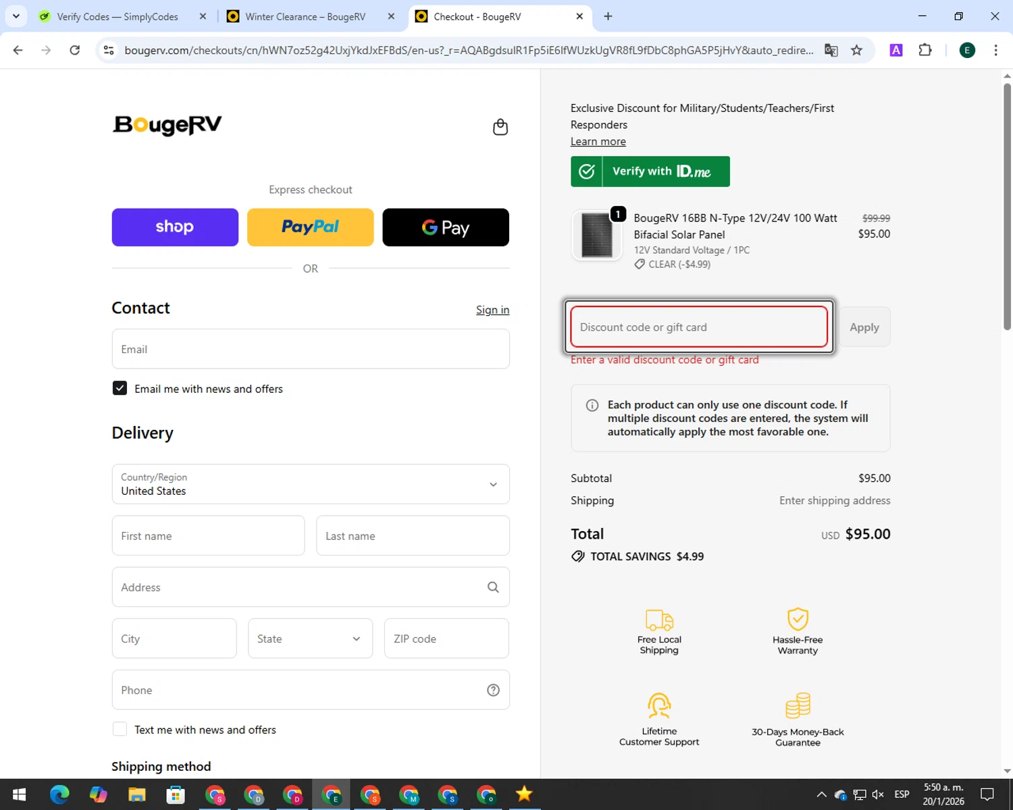Image resolution: width=1013 pixels, height=810 pixels.
Task: Check Text me with news and offers
Action: tap(120, 729)
